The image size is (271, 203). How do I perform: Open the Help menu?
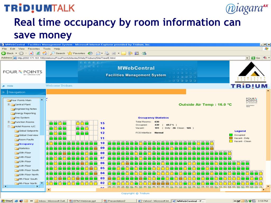coord(57,49)
